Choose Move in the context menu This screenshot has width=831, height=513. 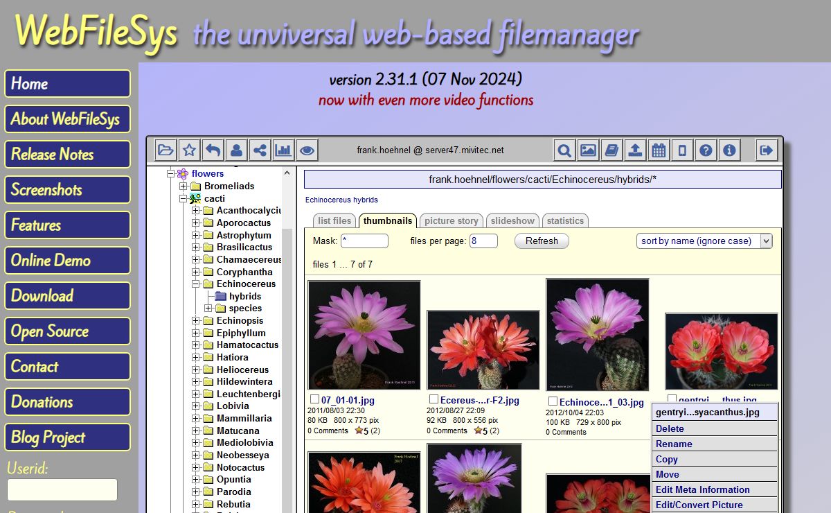(715, 474)
